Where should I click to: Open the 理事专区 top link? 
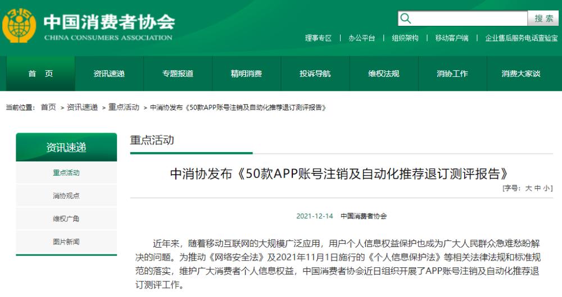[x=318, y=38]
